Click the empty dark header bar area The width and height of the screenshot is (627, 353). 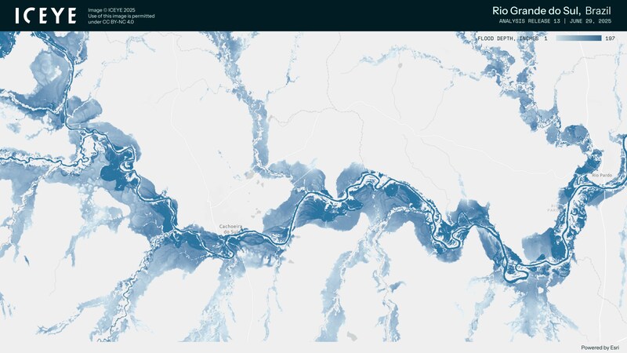pyautogui.click(x=313, y=15)
